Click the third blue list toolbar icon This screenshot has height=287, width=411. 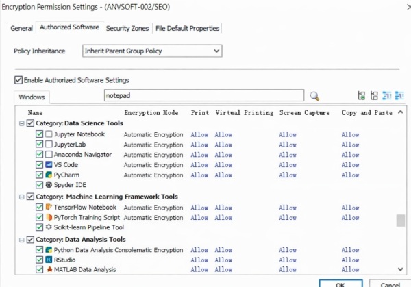(x=387, y=95)
